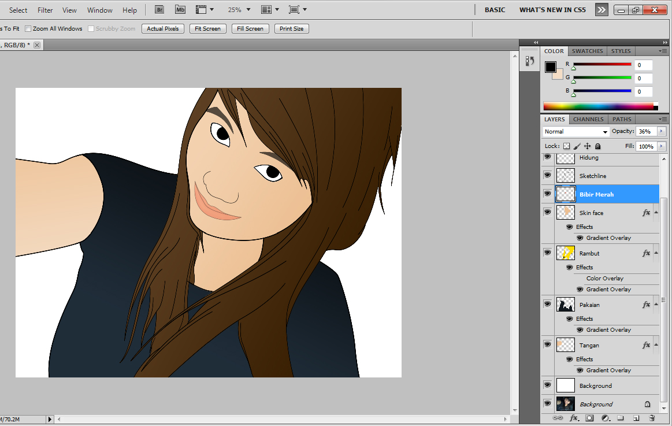This screenshot has width=672, height=426.
Task: Open the History panel icon in the dock
Action: pyautogui.click(x=529, y=61)
